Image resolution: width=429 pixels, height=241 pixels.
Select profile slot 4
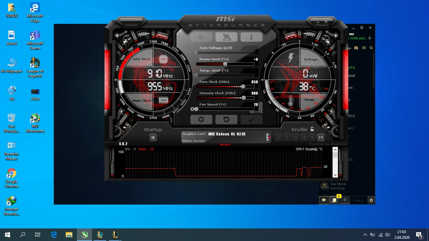coord(304,137)
